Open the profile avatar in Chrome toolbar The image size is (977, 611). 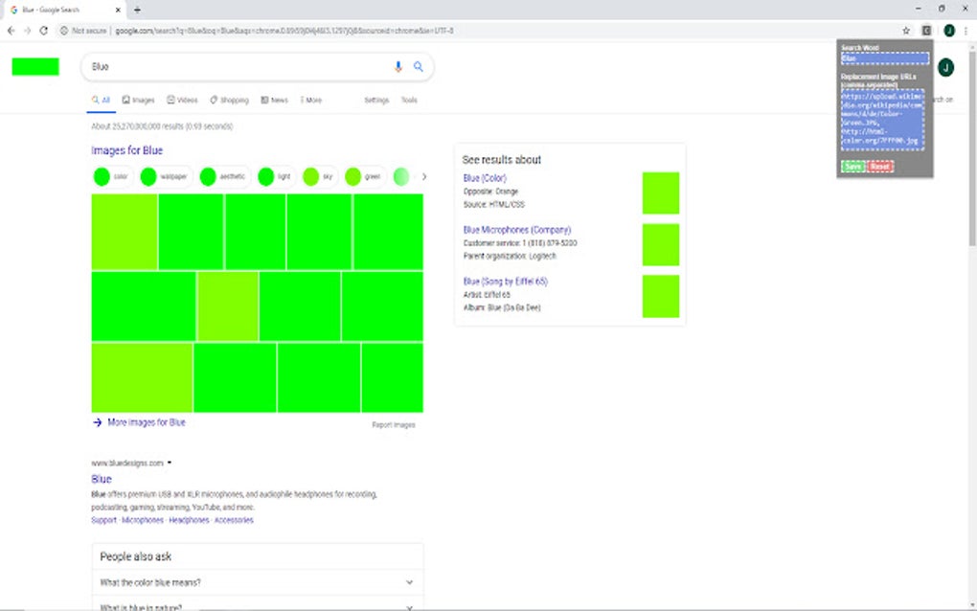948,31
